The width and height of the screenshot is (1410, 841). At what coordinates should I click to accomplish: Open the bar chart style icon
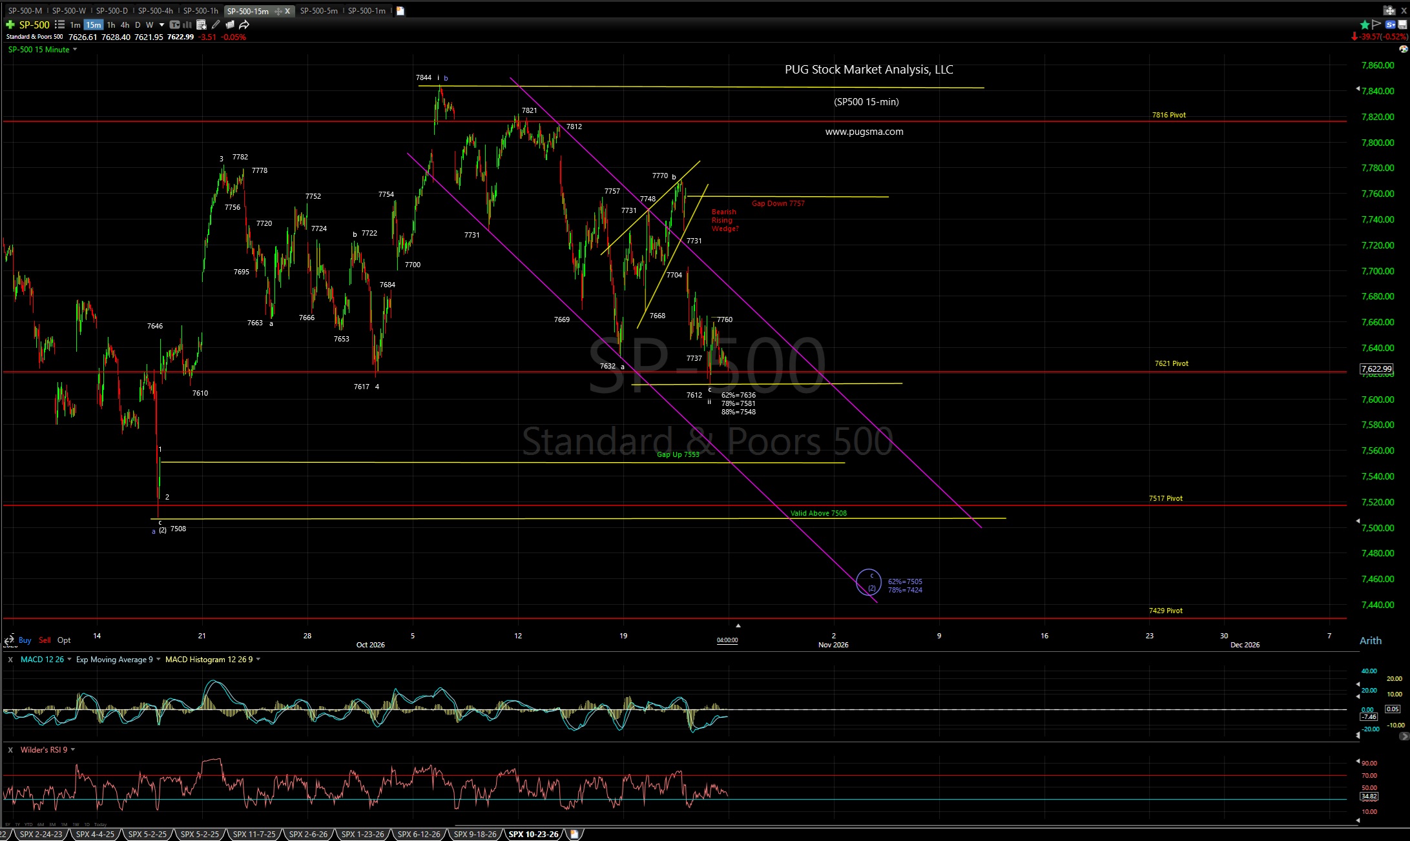(187, 25)
